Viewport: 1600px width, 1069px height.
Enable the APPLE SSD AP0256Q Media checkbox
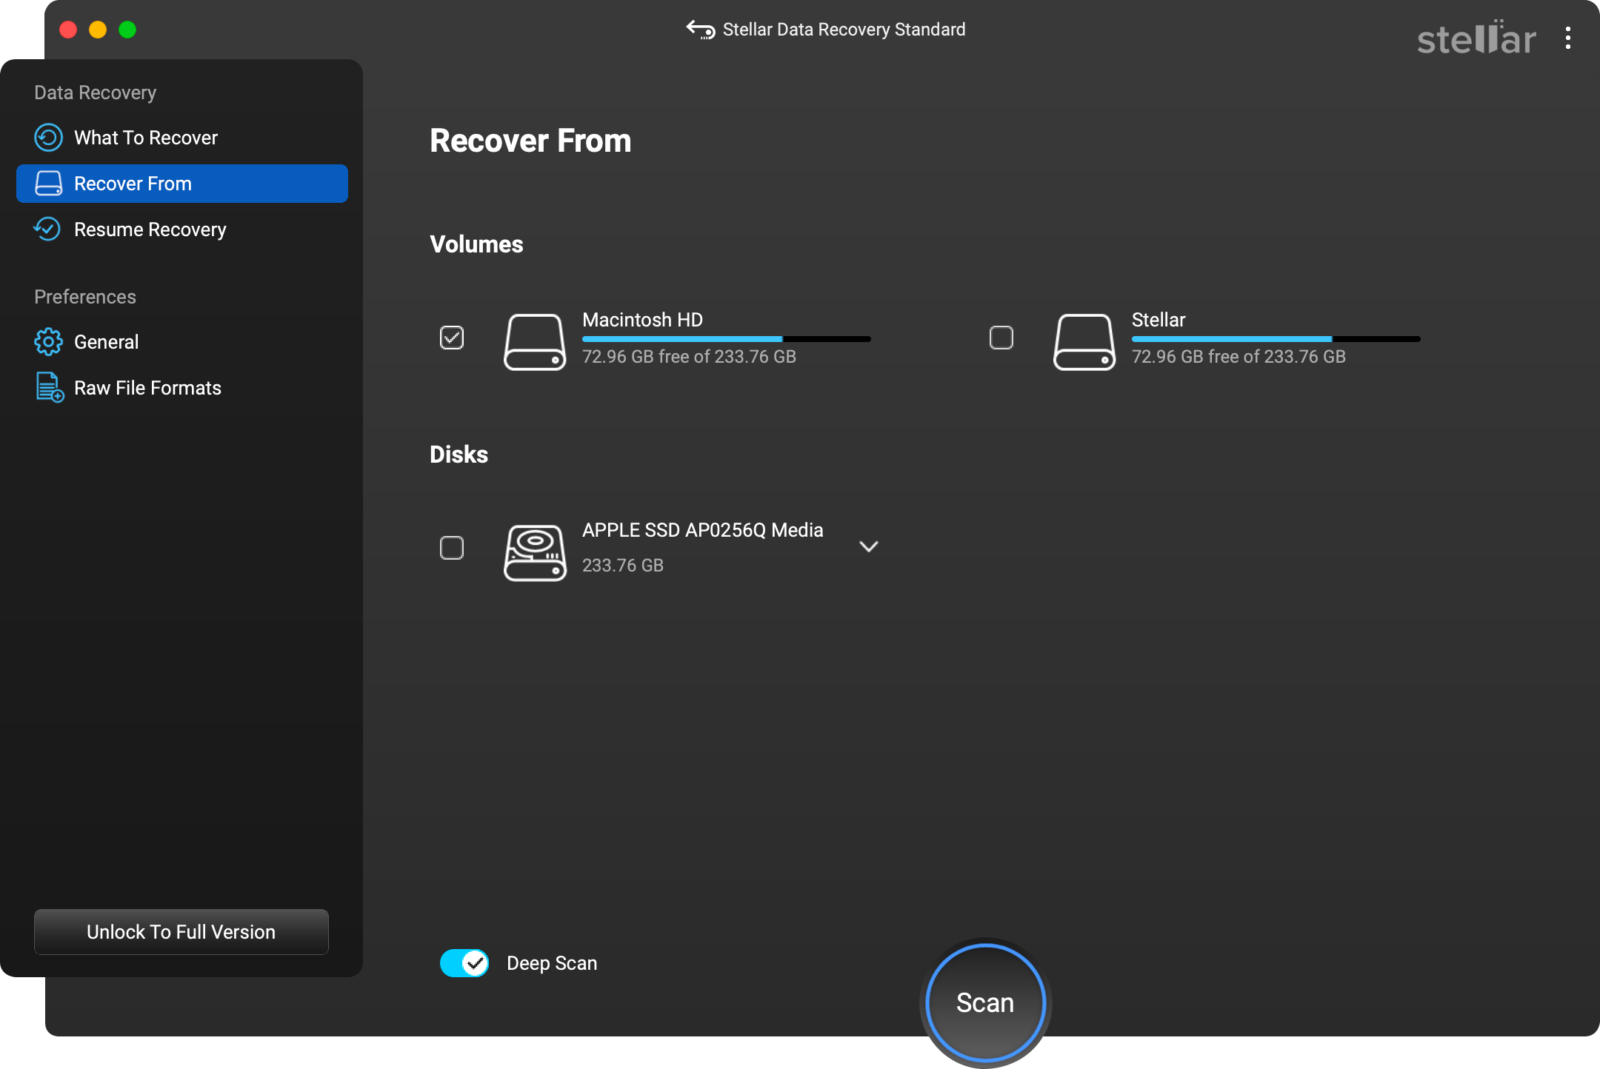(451, 547)
